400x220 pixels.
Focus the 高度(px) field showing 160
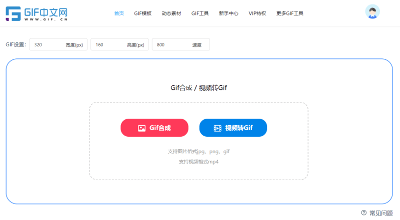[109, 45]
